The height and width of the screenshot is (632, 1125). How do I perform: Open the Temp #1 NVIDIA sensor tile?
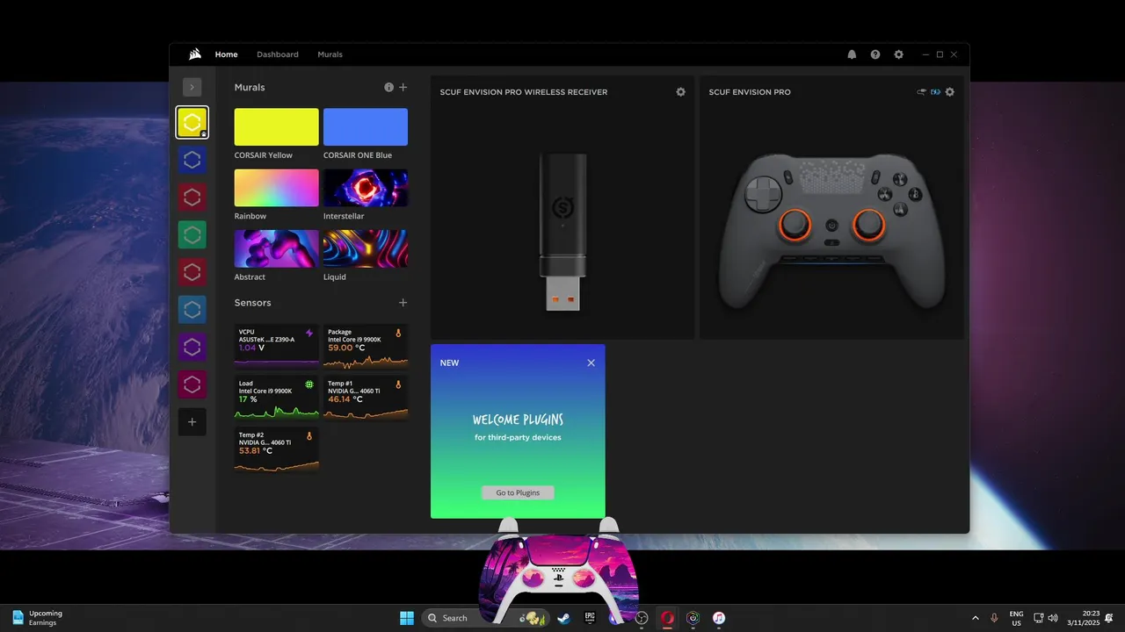coord(366,397)
